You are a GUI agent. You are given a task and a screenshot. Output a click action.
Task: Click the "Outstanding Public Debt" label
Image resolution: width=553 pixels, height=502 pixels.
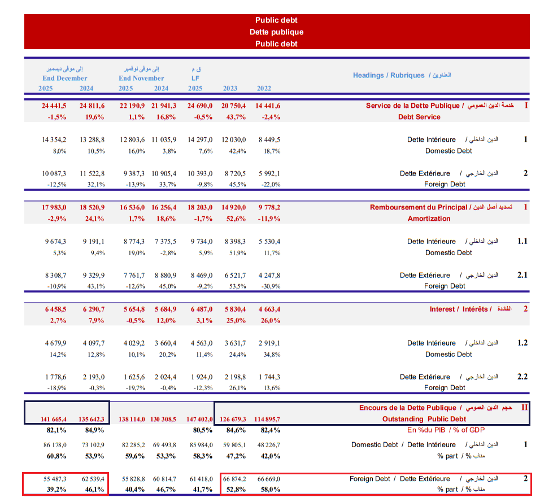[x=424, y=419]
